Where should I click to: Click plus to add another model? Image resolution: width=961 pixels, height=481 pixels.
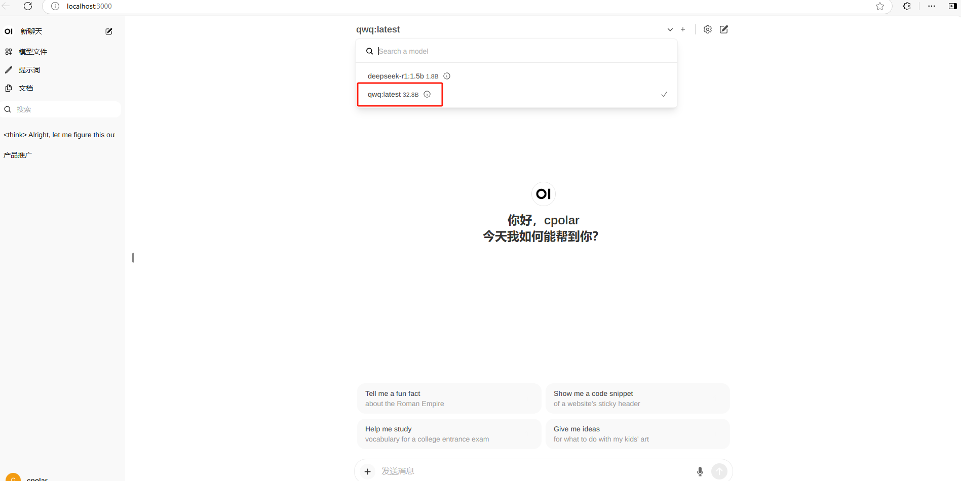tap(682, 29)
